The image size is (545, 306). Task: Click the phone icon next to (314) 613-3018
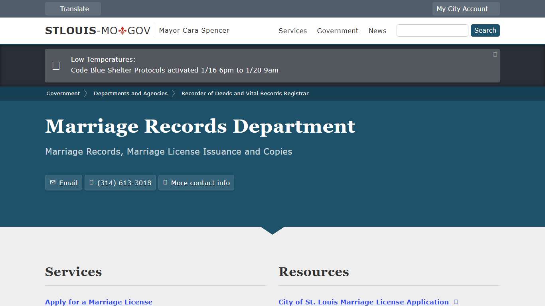92,182
